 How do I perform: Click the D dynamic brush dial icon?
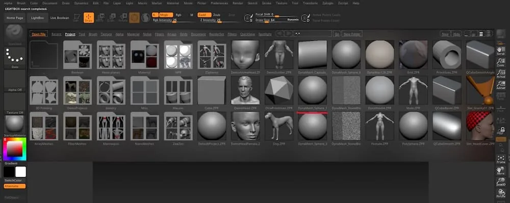(305, 18)
